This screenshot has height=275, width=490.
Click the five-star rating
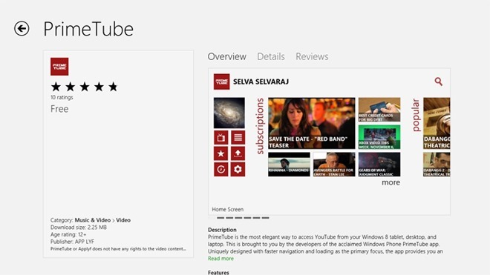click(x=85, y=87)
